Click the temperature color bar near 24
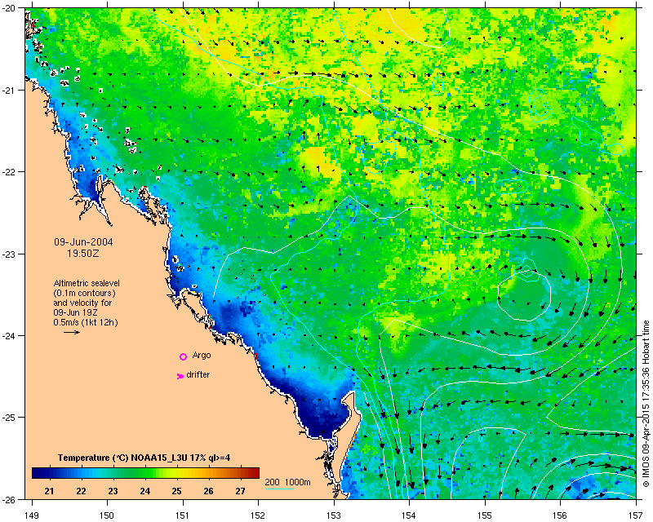The width and height of the screenshot is (653, 522). tap(145, 473)
